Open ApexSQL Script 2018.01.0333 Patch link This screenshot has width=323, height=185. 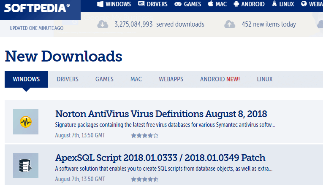tap(160, 158)
